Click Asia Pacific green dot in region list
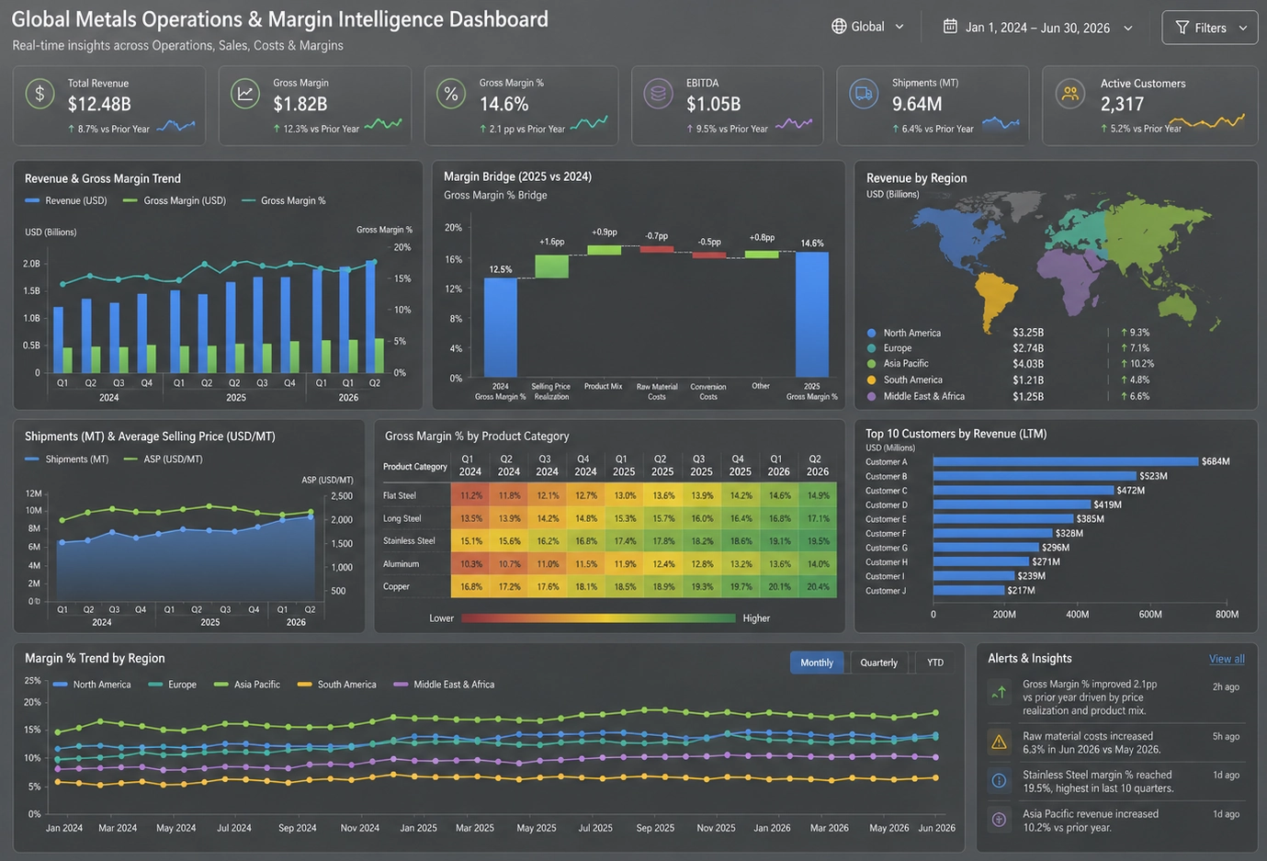Viewport: 1267px width, 861px height. pyautogui.click(x=871, y=364)
